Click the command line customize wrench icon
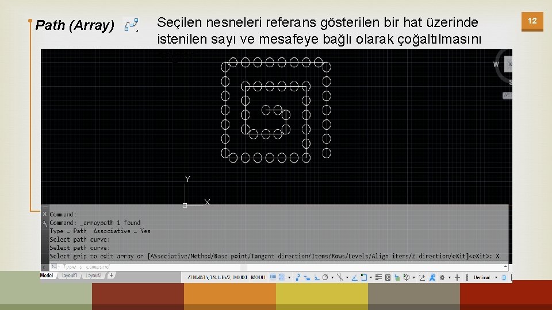The width and height of the screenshot is (552, 310). [x=45, y=223]
